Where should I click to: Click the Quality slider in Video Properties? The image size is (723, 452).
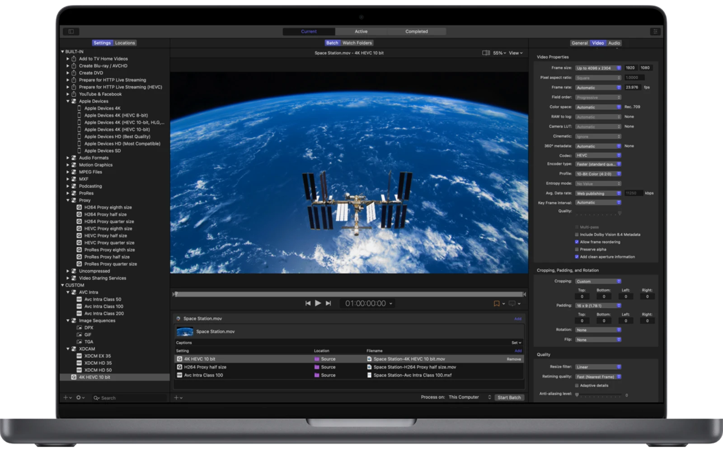coord(598,212)
